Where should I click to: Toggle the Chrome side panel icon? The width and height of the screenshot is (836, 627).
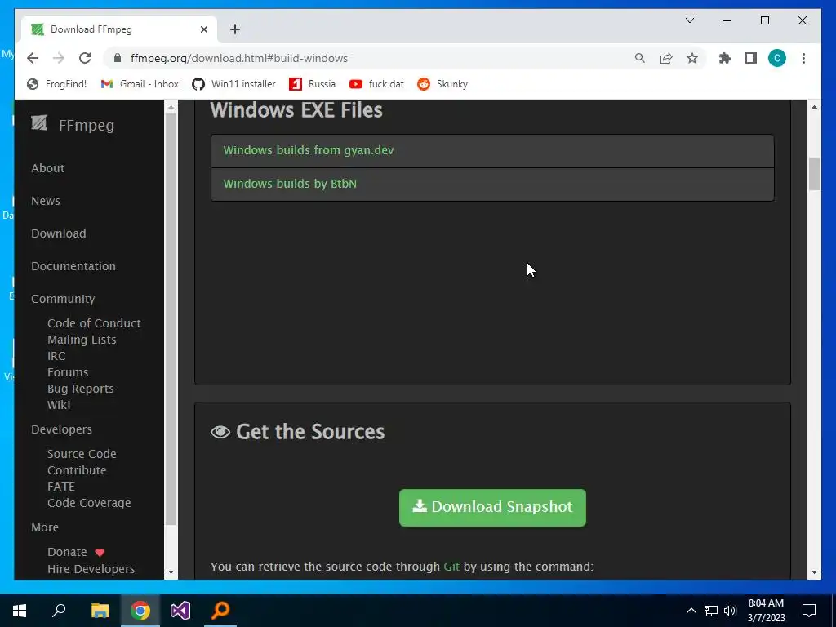[751, 58]
